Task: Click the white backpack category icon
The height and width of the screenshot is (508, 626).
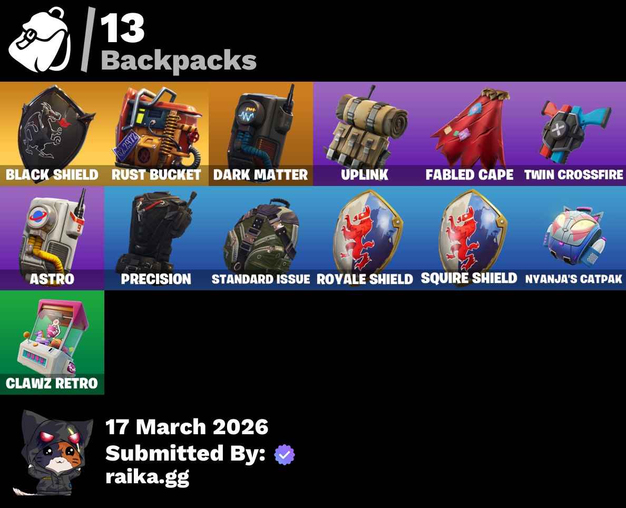Action: click(40, 40)
